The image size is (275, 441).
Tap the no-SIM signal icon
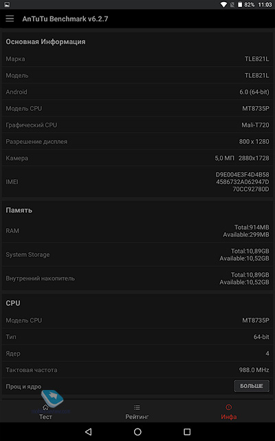pos(232,5)
